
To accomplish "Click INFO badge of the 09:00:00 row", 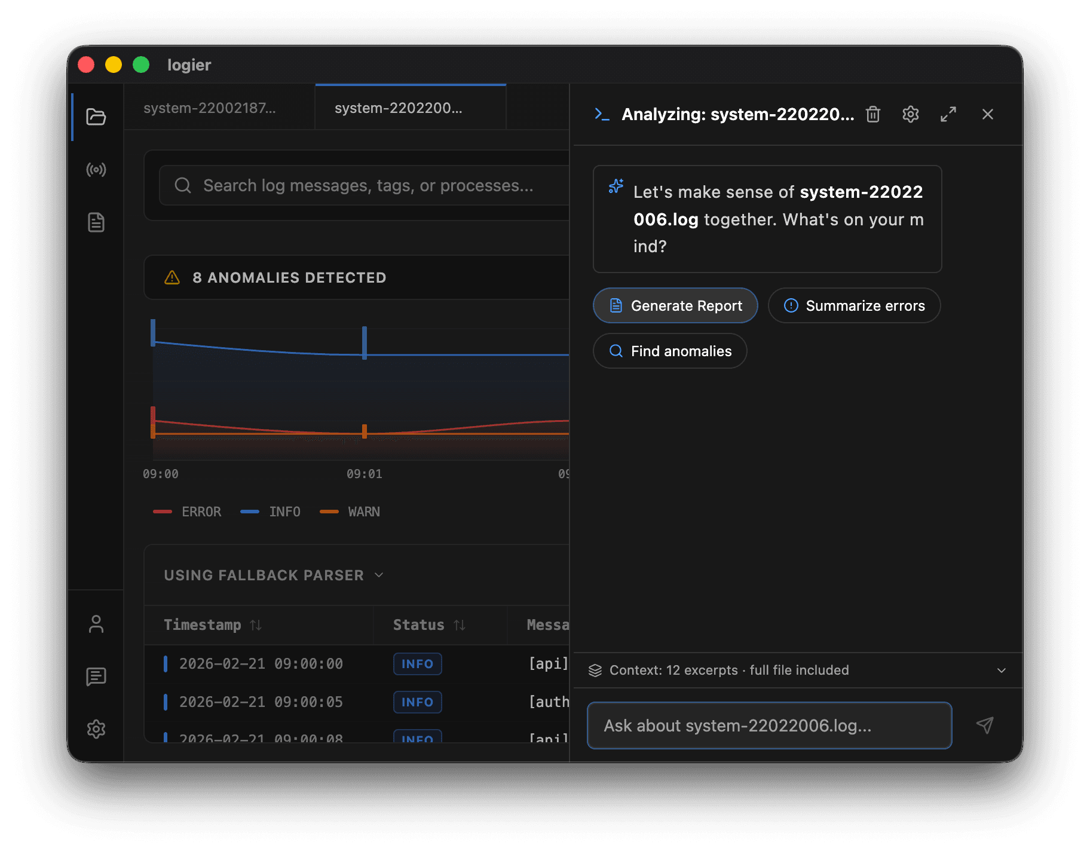I will pyautogui.click(x=417, y=664).
